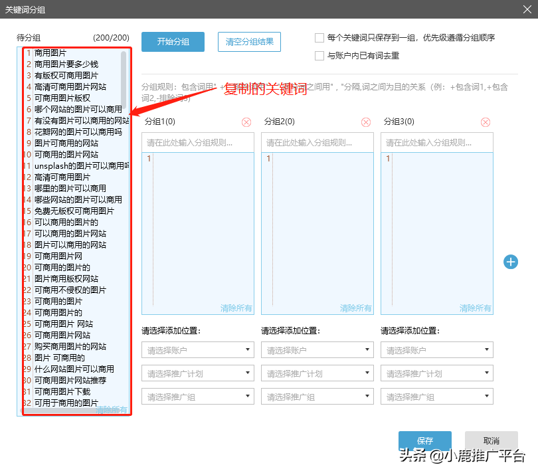Select keyword 可商用图片网 on row 19
Screen dimensions: 538x475
58,256
